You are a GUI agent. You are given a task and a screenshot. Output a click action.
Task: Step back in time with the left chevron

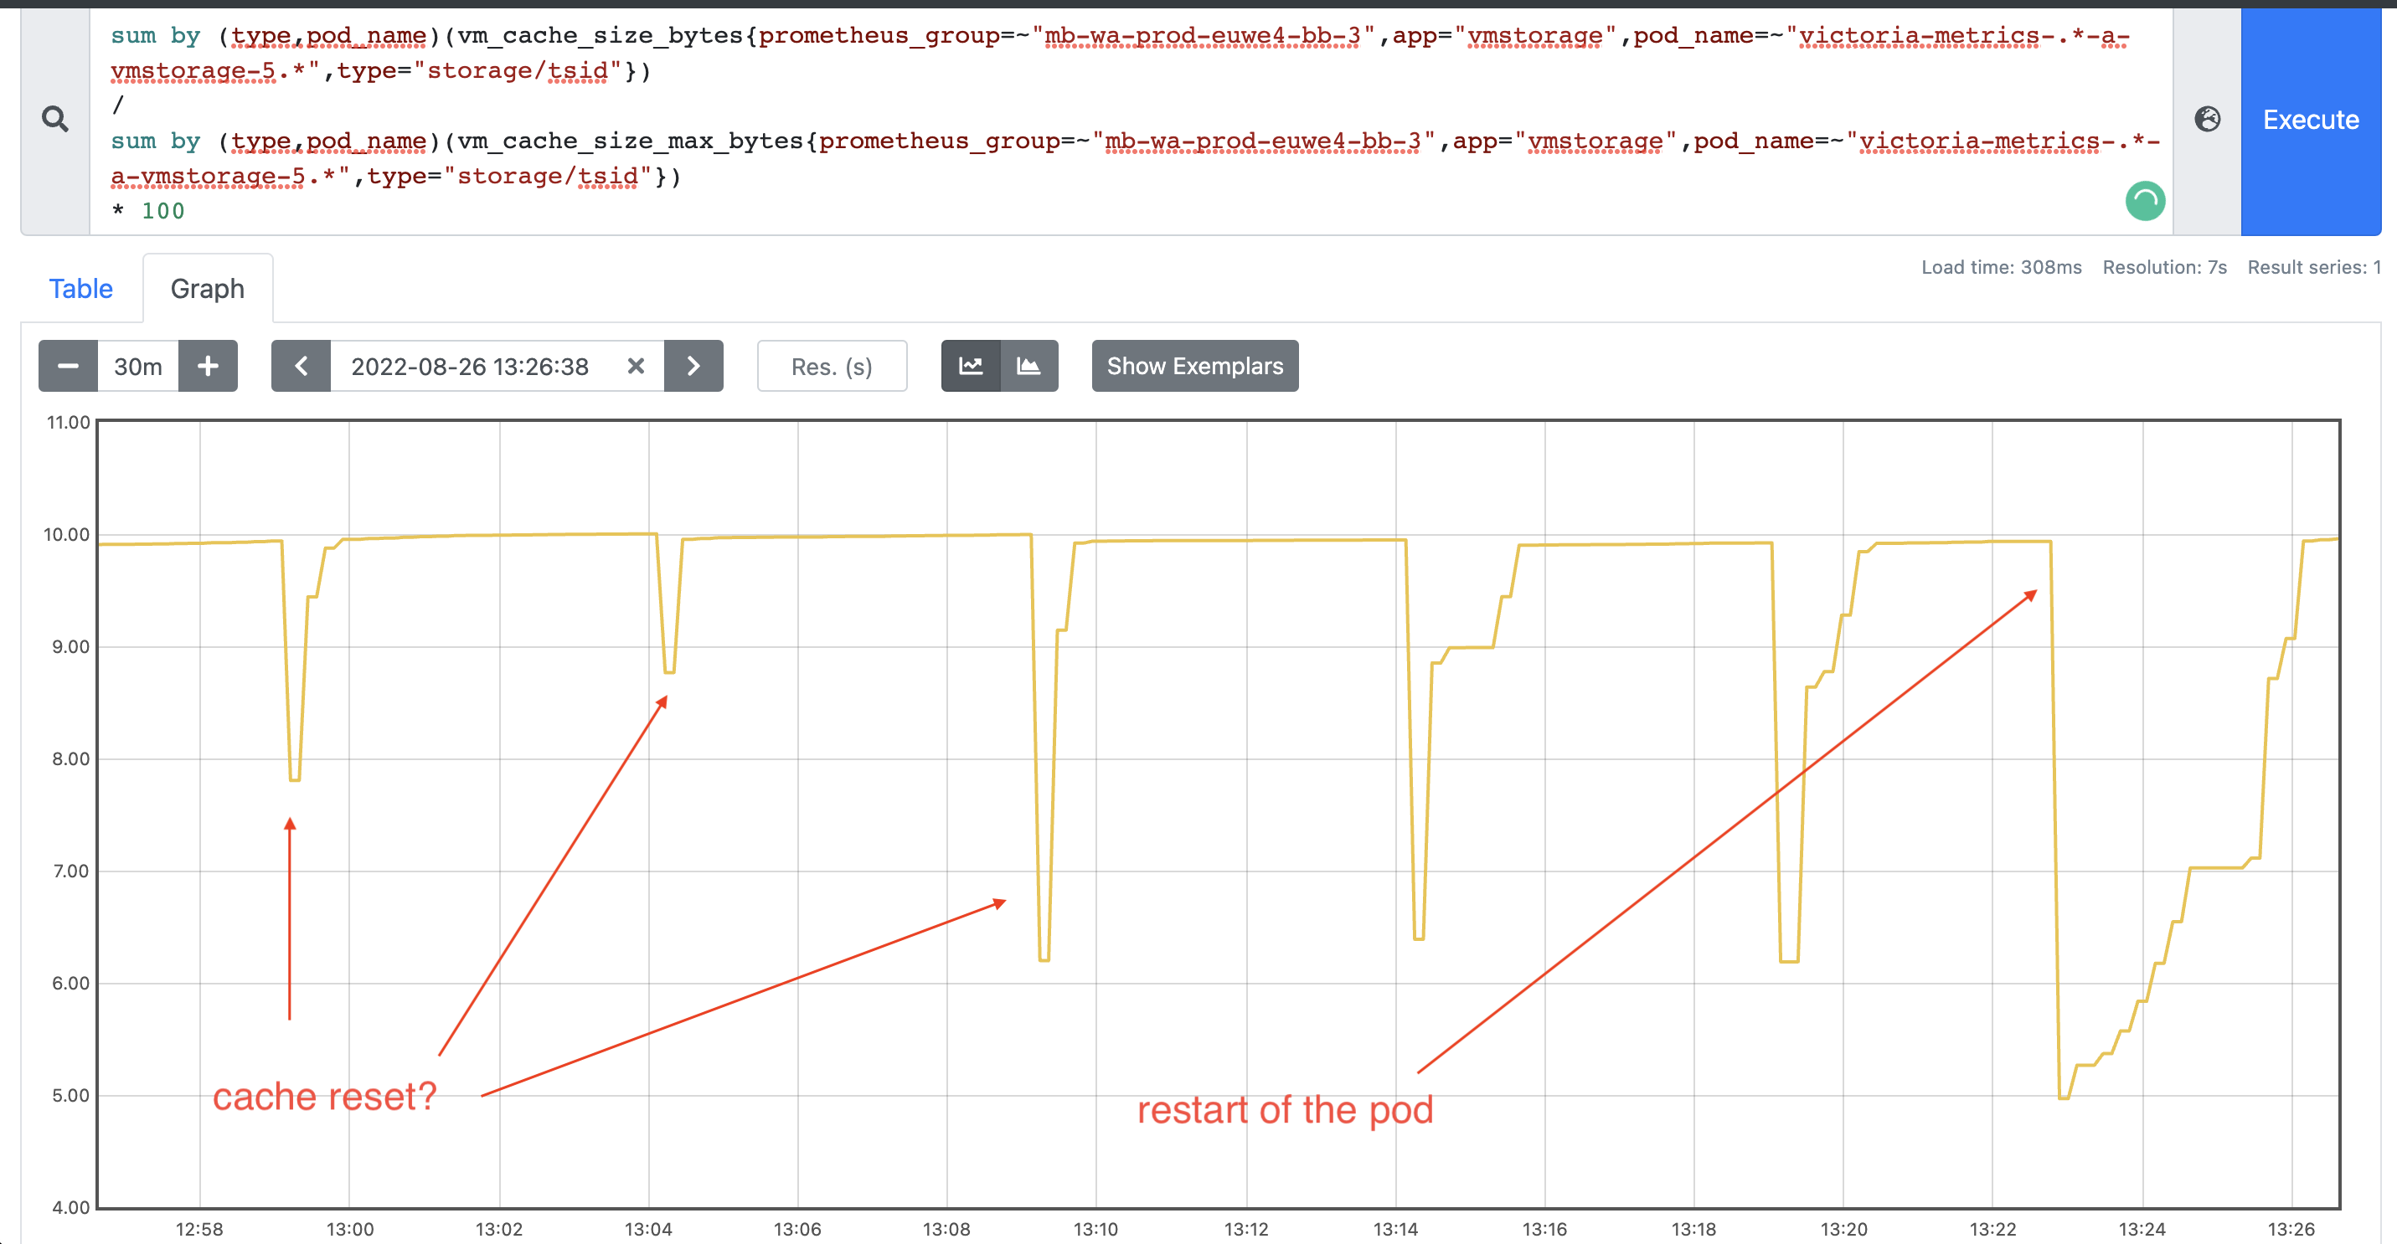301,367
